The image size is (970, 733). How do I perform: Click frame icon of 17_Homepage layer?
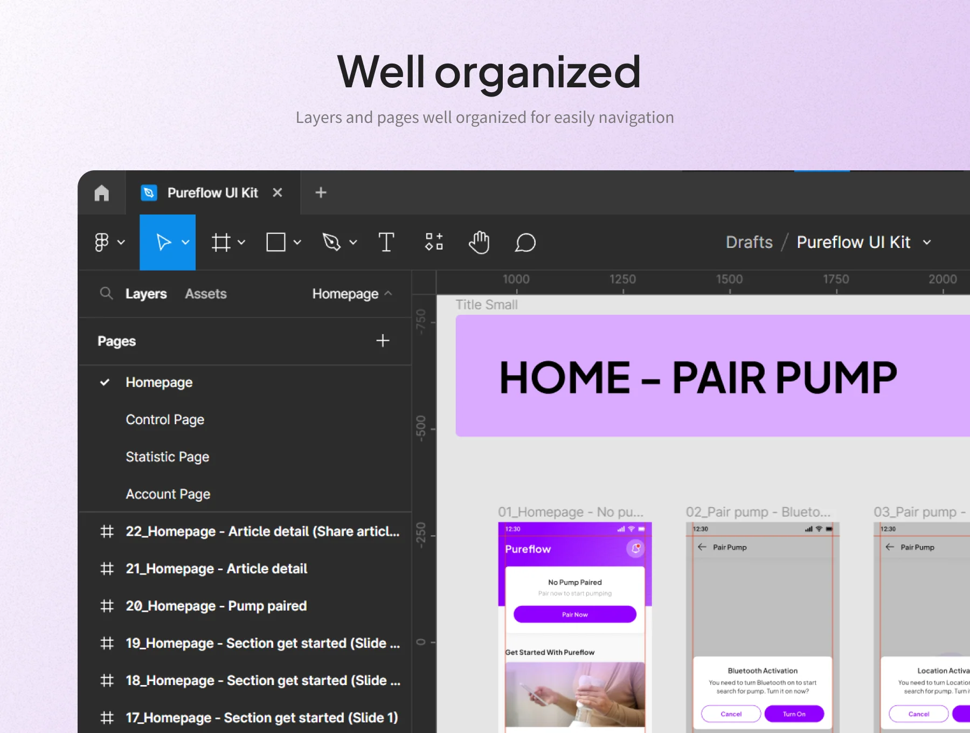pyautogui.click(x=107, y=717)
